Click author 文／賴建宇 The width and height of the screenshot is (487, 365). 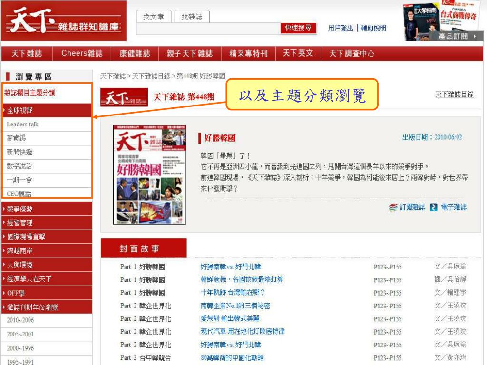450,293
